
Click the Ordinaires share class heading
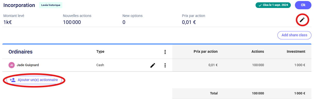[x=21, y=52]
